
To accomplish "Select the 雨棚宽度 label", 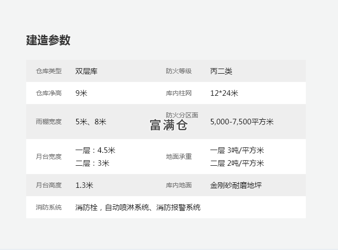I will tap(49, 122).
